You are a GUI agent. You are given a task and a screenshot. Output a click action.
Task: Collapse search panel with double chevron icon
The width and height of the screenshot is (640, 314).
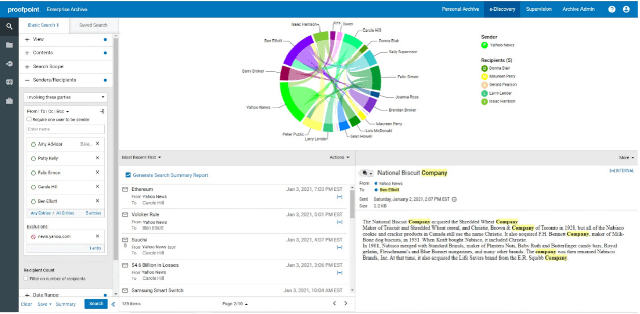click(x=113, y=304)
